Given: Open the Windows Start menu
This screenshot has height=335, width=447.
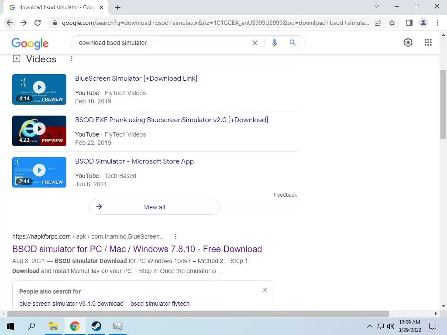Looking at the screenshot, I should [10, 326].
